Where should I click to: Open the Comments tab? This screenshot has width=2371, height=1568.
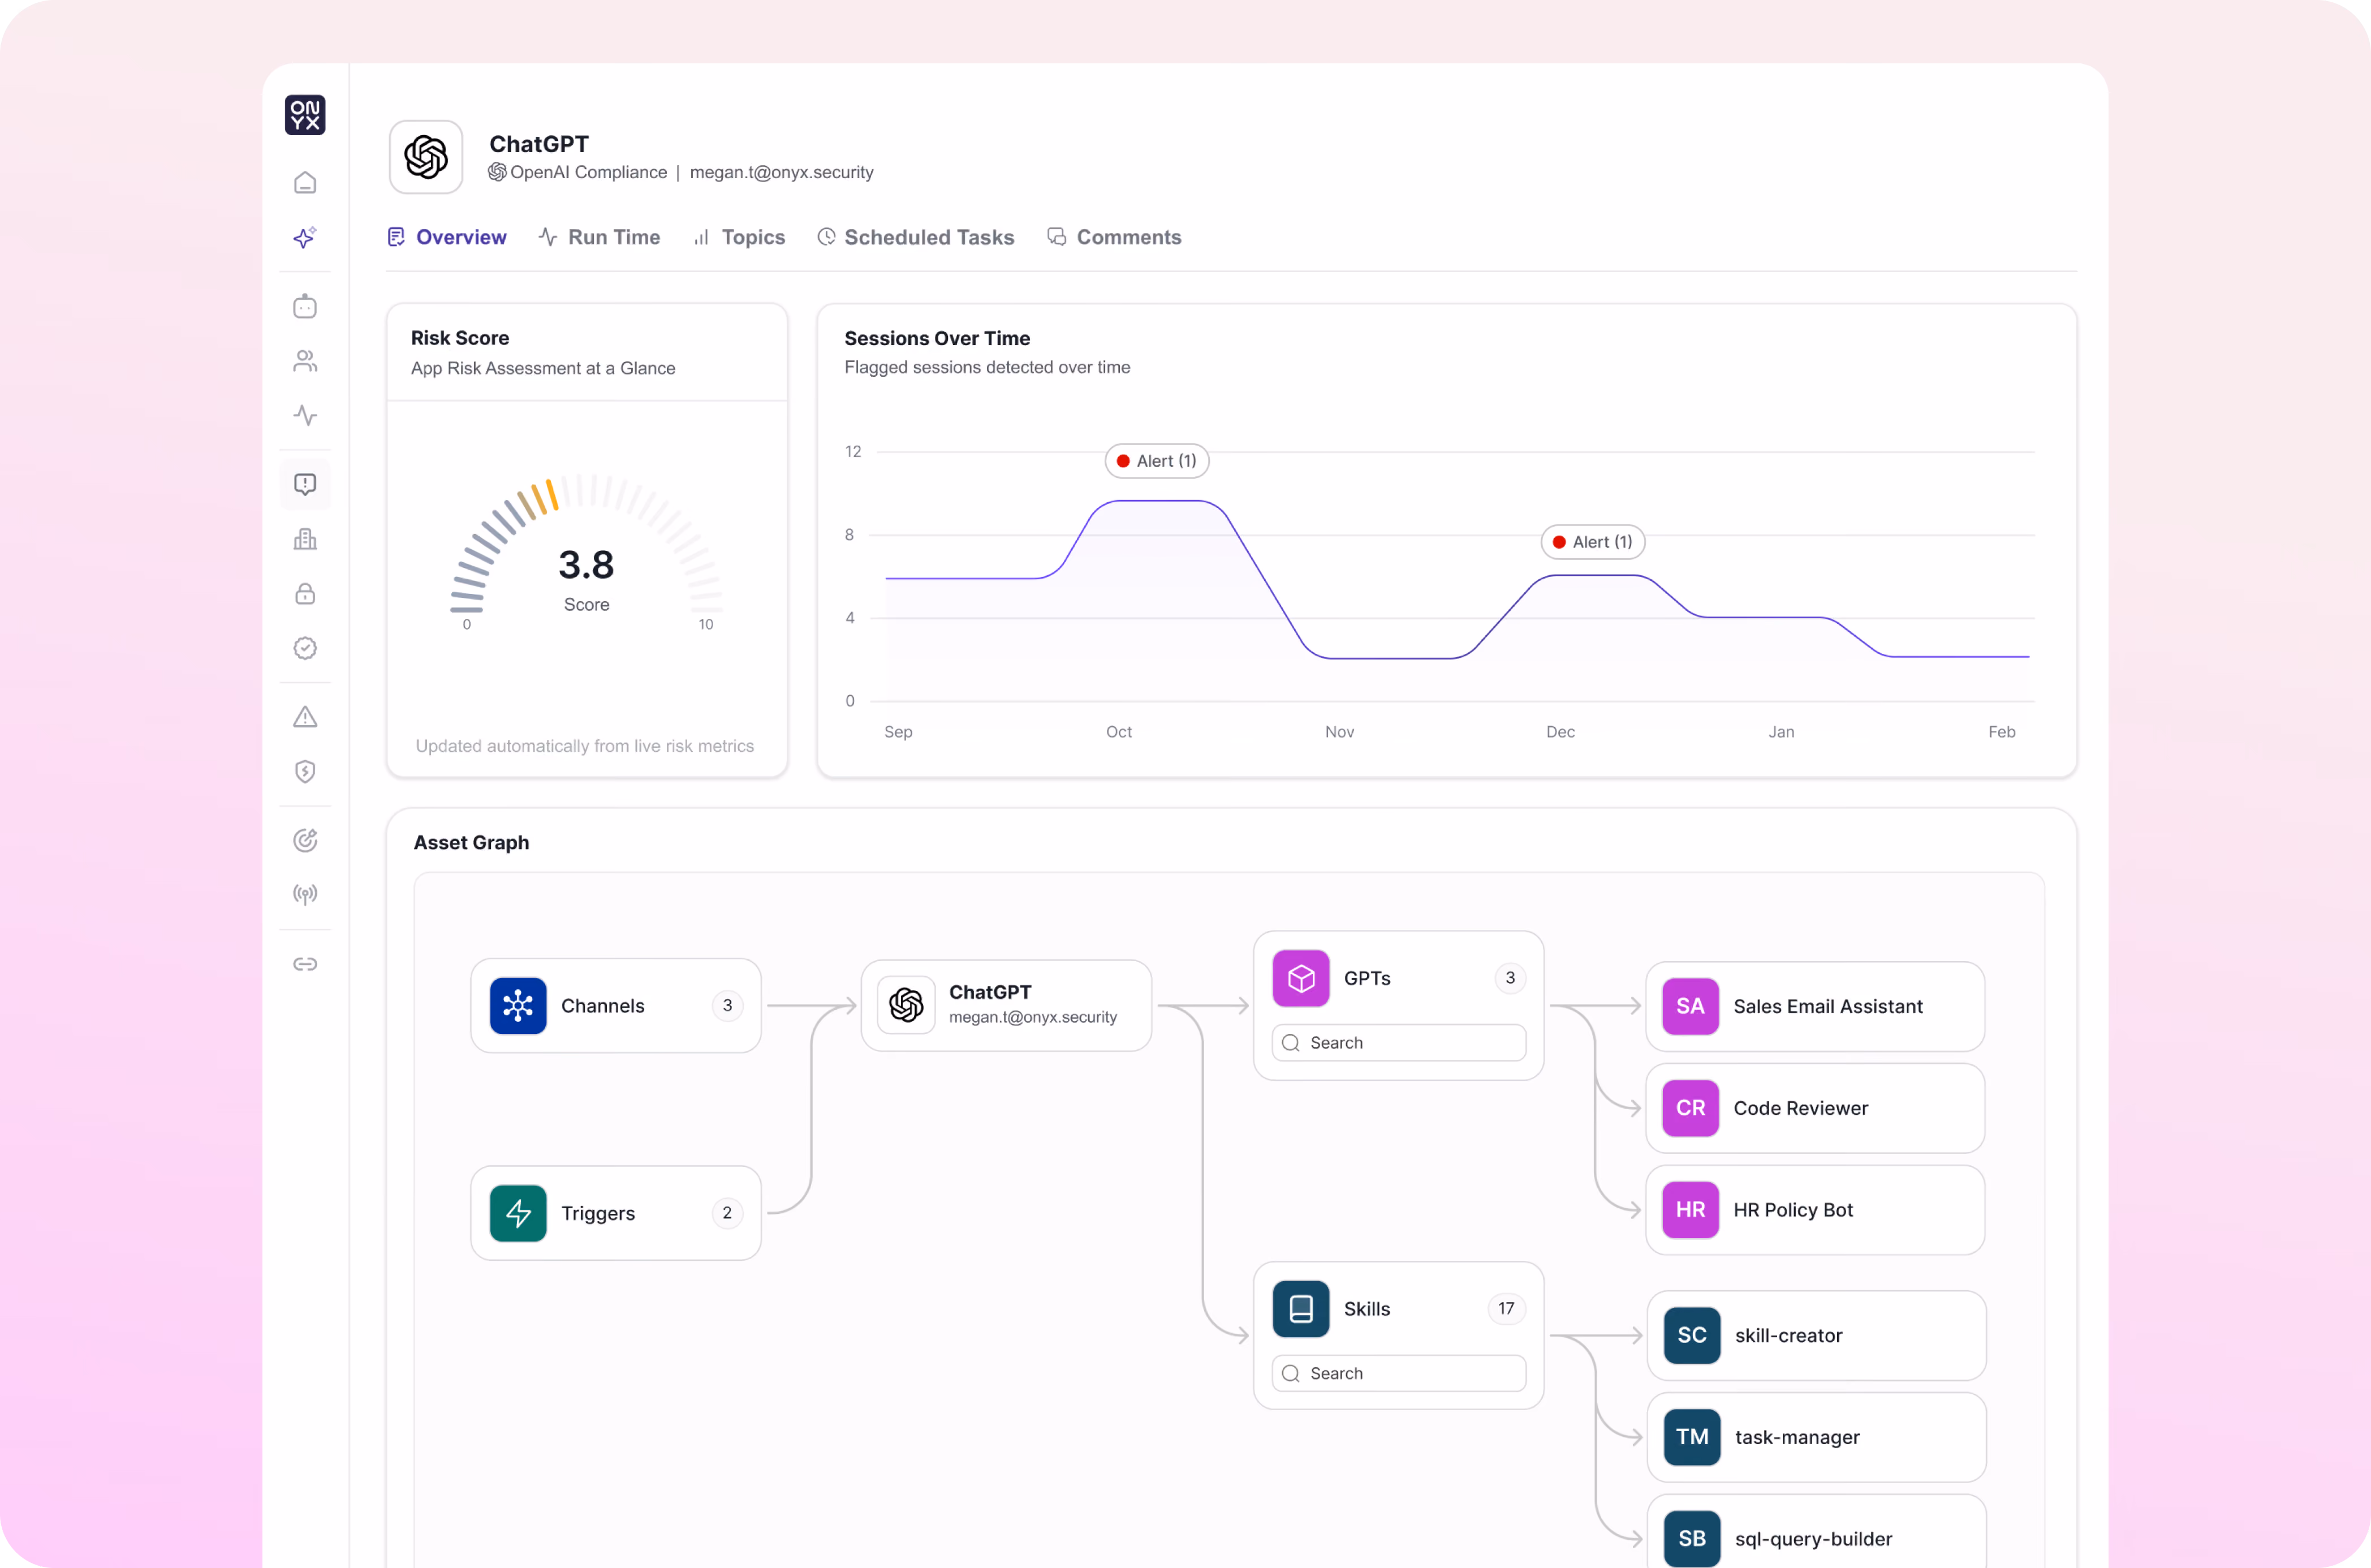[1114, 237]
